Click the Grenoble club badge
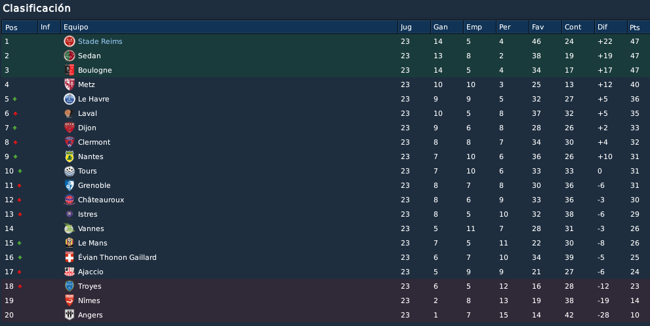Viewport: 650px width, 326px height. point(70,185)
